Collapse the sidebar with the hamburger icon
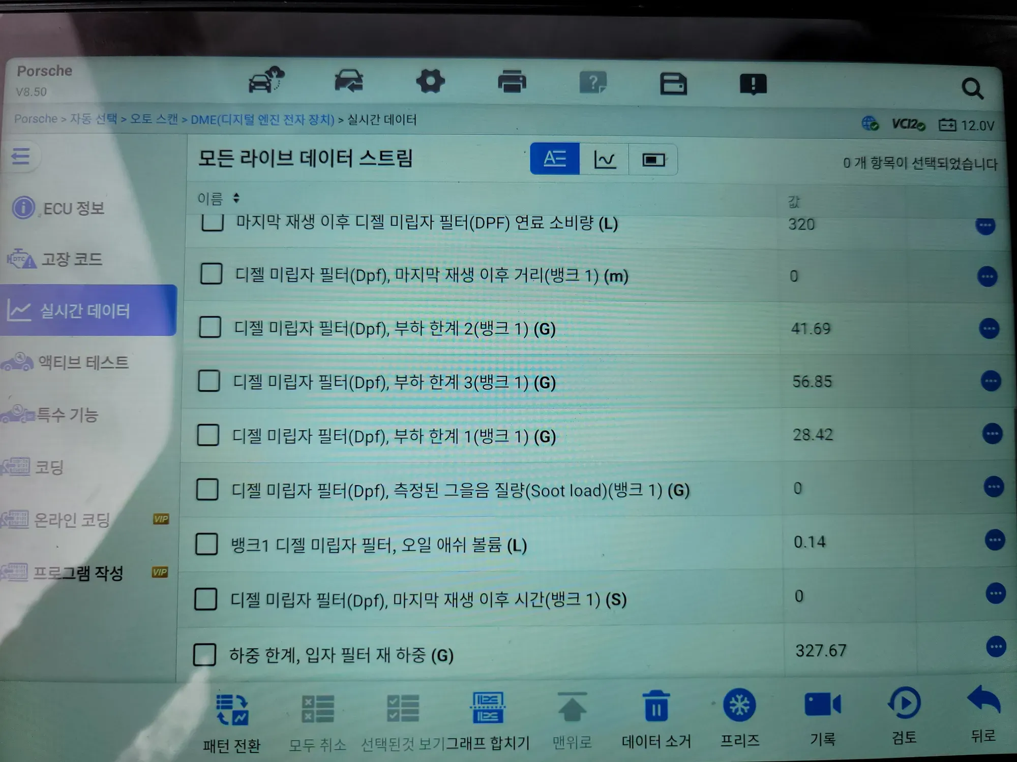 (x=21, y=156)
